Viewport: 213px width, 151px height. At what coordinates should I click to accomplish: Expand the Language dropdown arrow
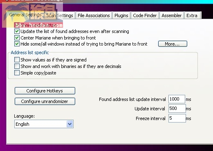(70, 124)
